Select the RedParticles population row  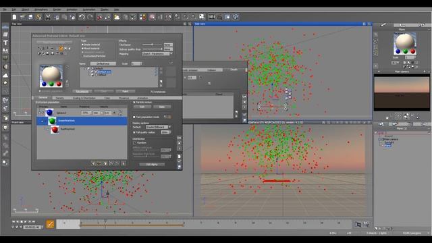pyautogui.click(x=82, y=129)
